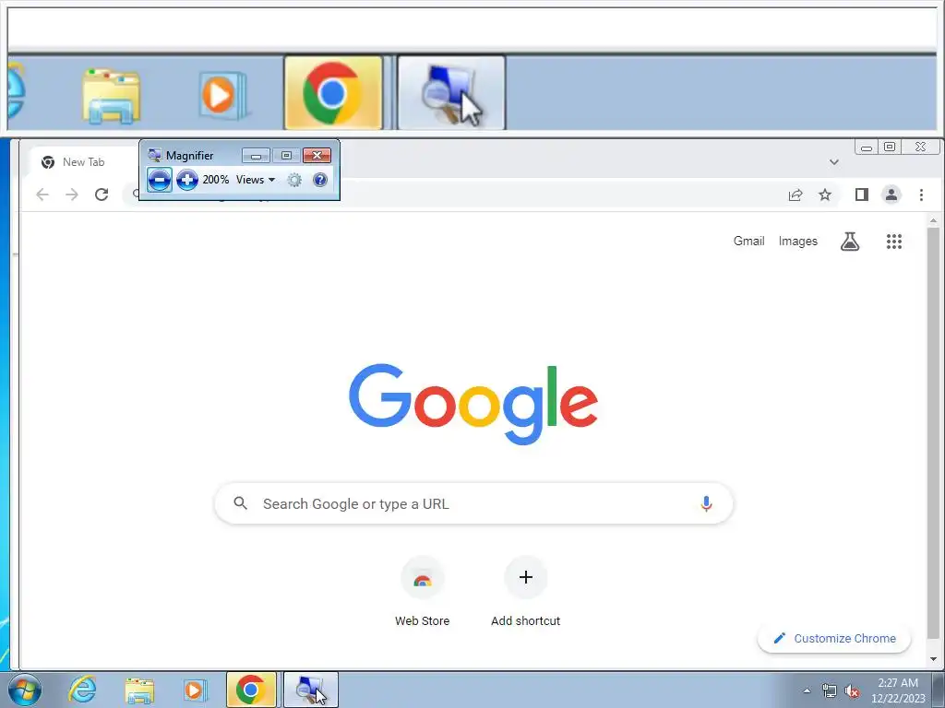
Task: Click the Show desktop button
Action: tap(939, 690)
